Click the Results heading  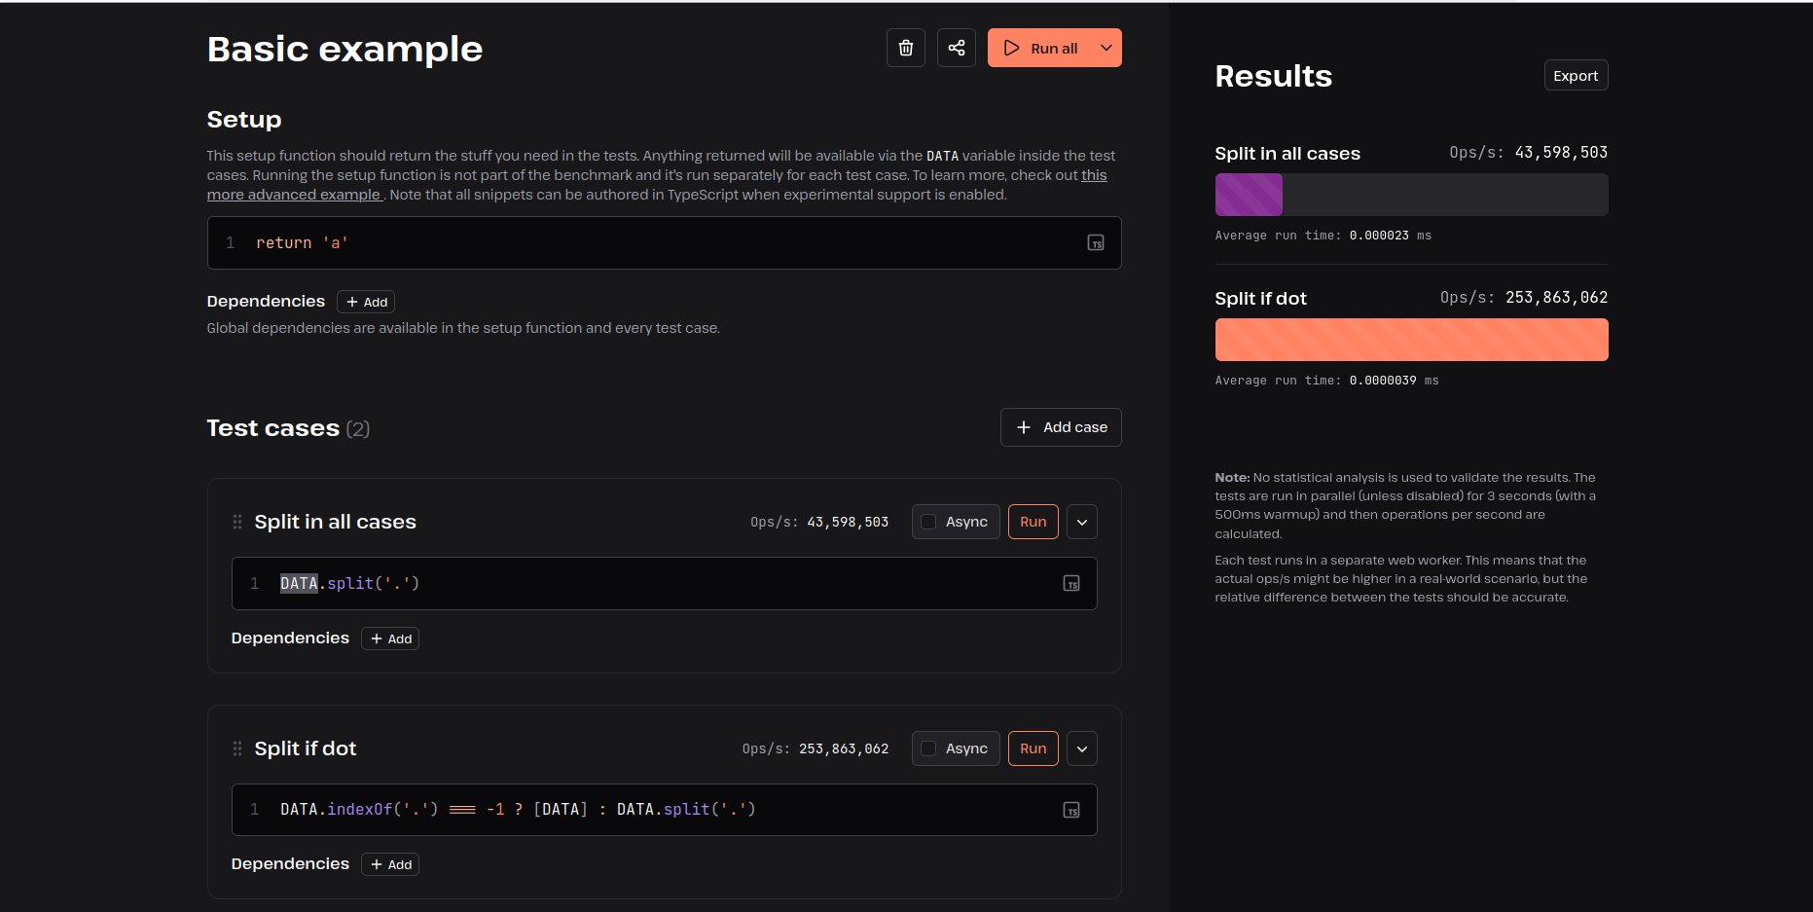pyautogui.click(x=1273, y=76)
